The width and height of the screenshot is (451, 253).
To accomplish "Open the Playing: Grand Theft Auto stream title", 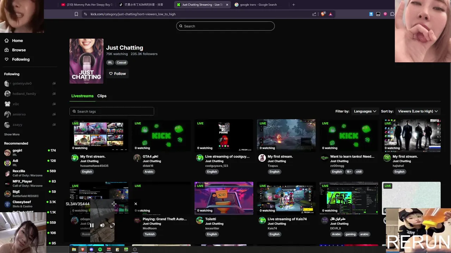I will point(165,219).
